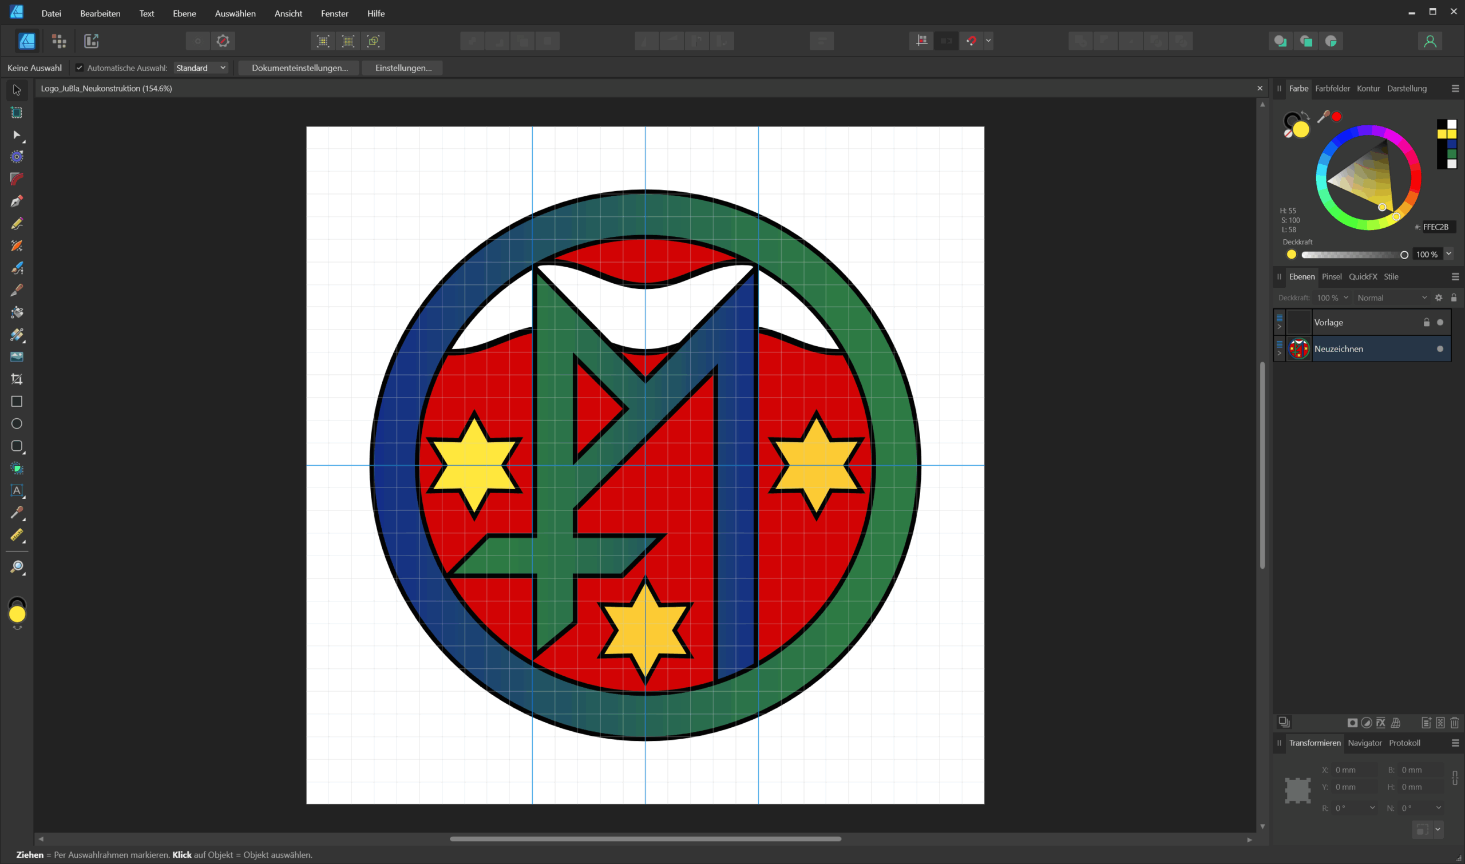This screenshot has height=864, width=1465.
Task: Hide the Vorlage layer
Action: pos(1440,323)
